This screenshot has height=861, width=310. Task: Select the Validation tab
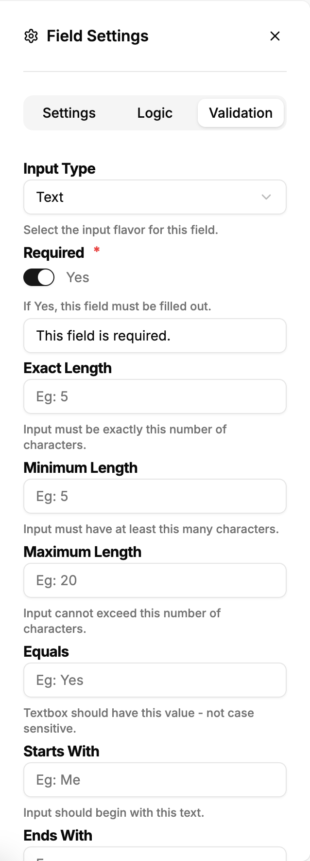(x=241, y=113)
